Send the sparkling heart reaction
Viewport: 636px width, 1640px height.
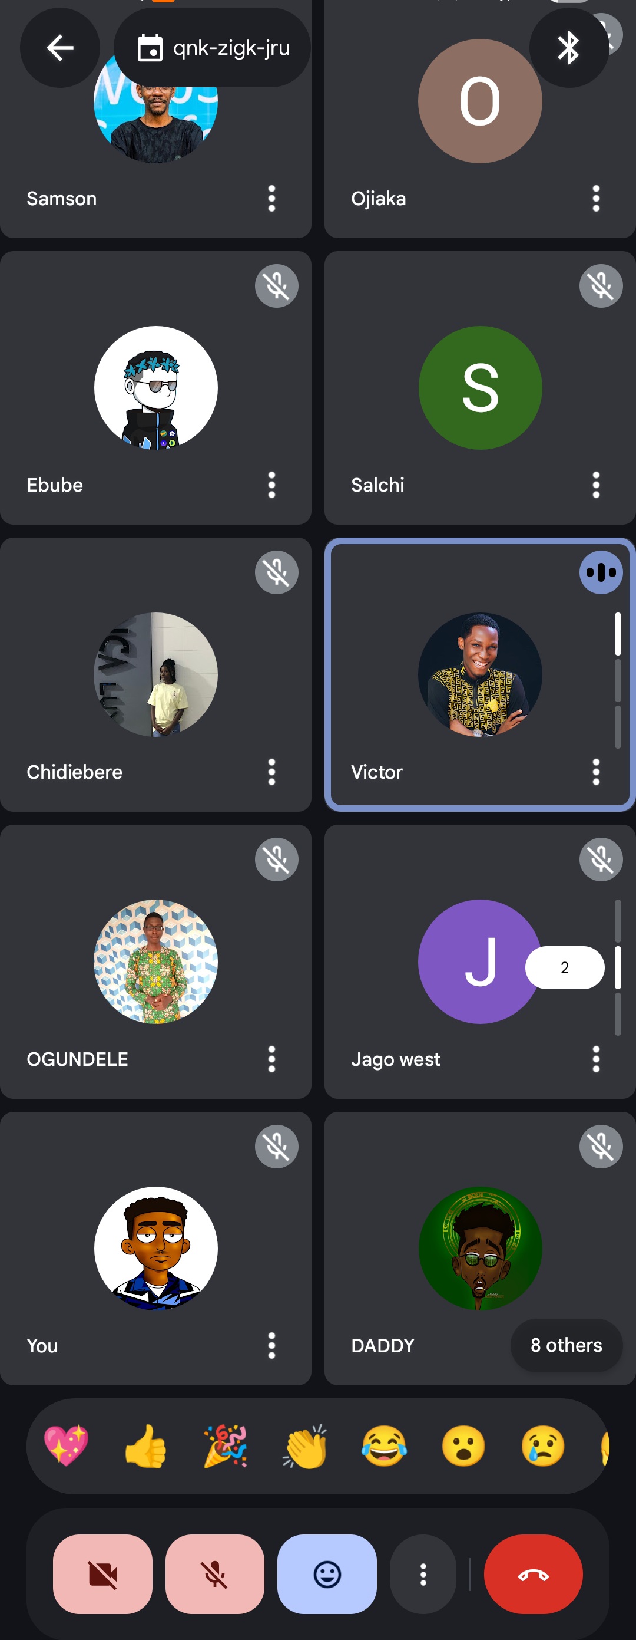tap(66, 1445)
